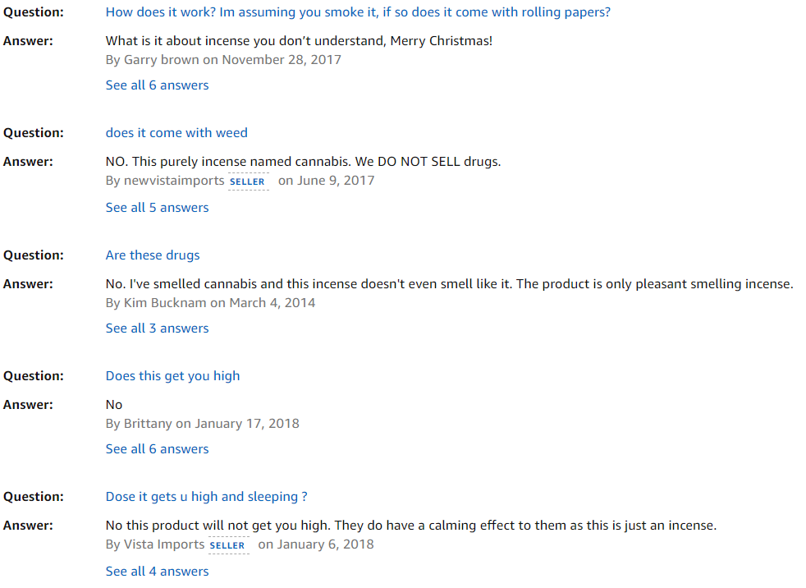Screen dimensions: 806x588
Task: Open the question about rolling papers
Action: pos(358,12)
